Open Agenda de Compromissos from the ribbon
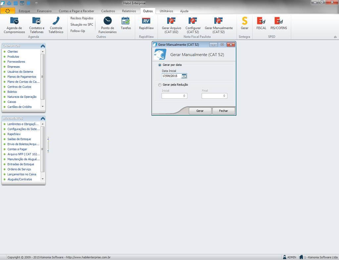Image resolution: width=339 pixels, height=260 pixels. tap(14, 25)
